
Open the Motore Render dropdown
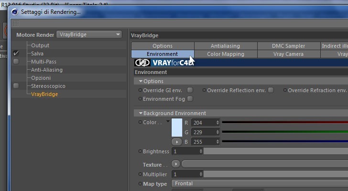(89, 34)
